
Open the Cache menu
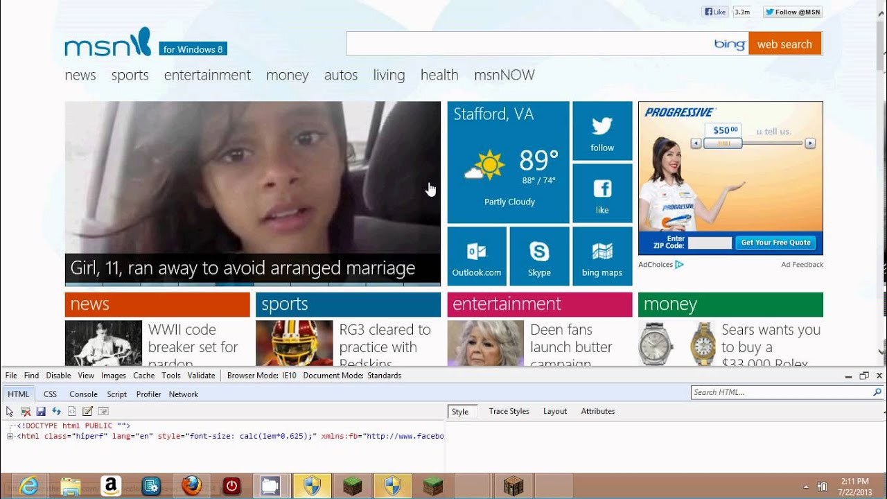[144, 375]
